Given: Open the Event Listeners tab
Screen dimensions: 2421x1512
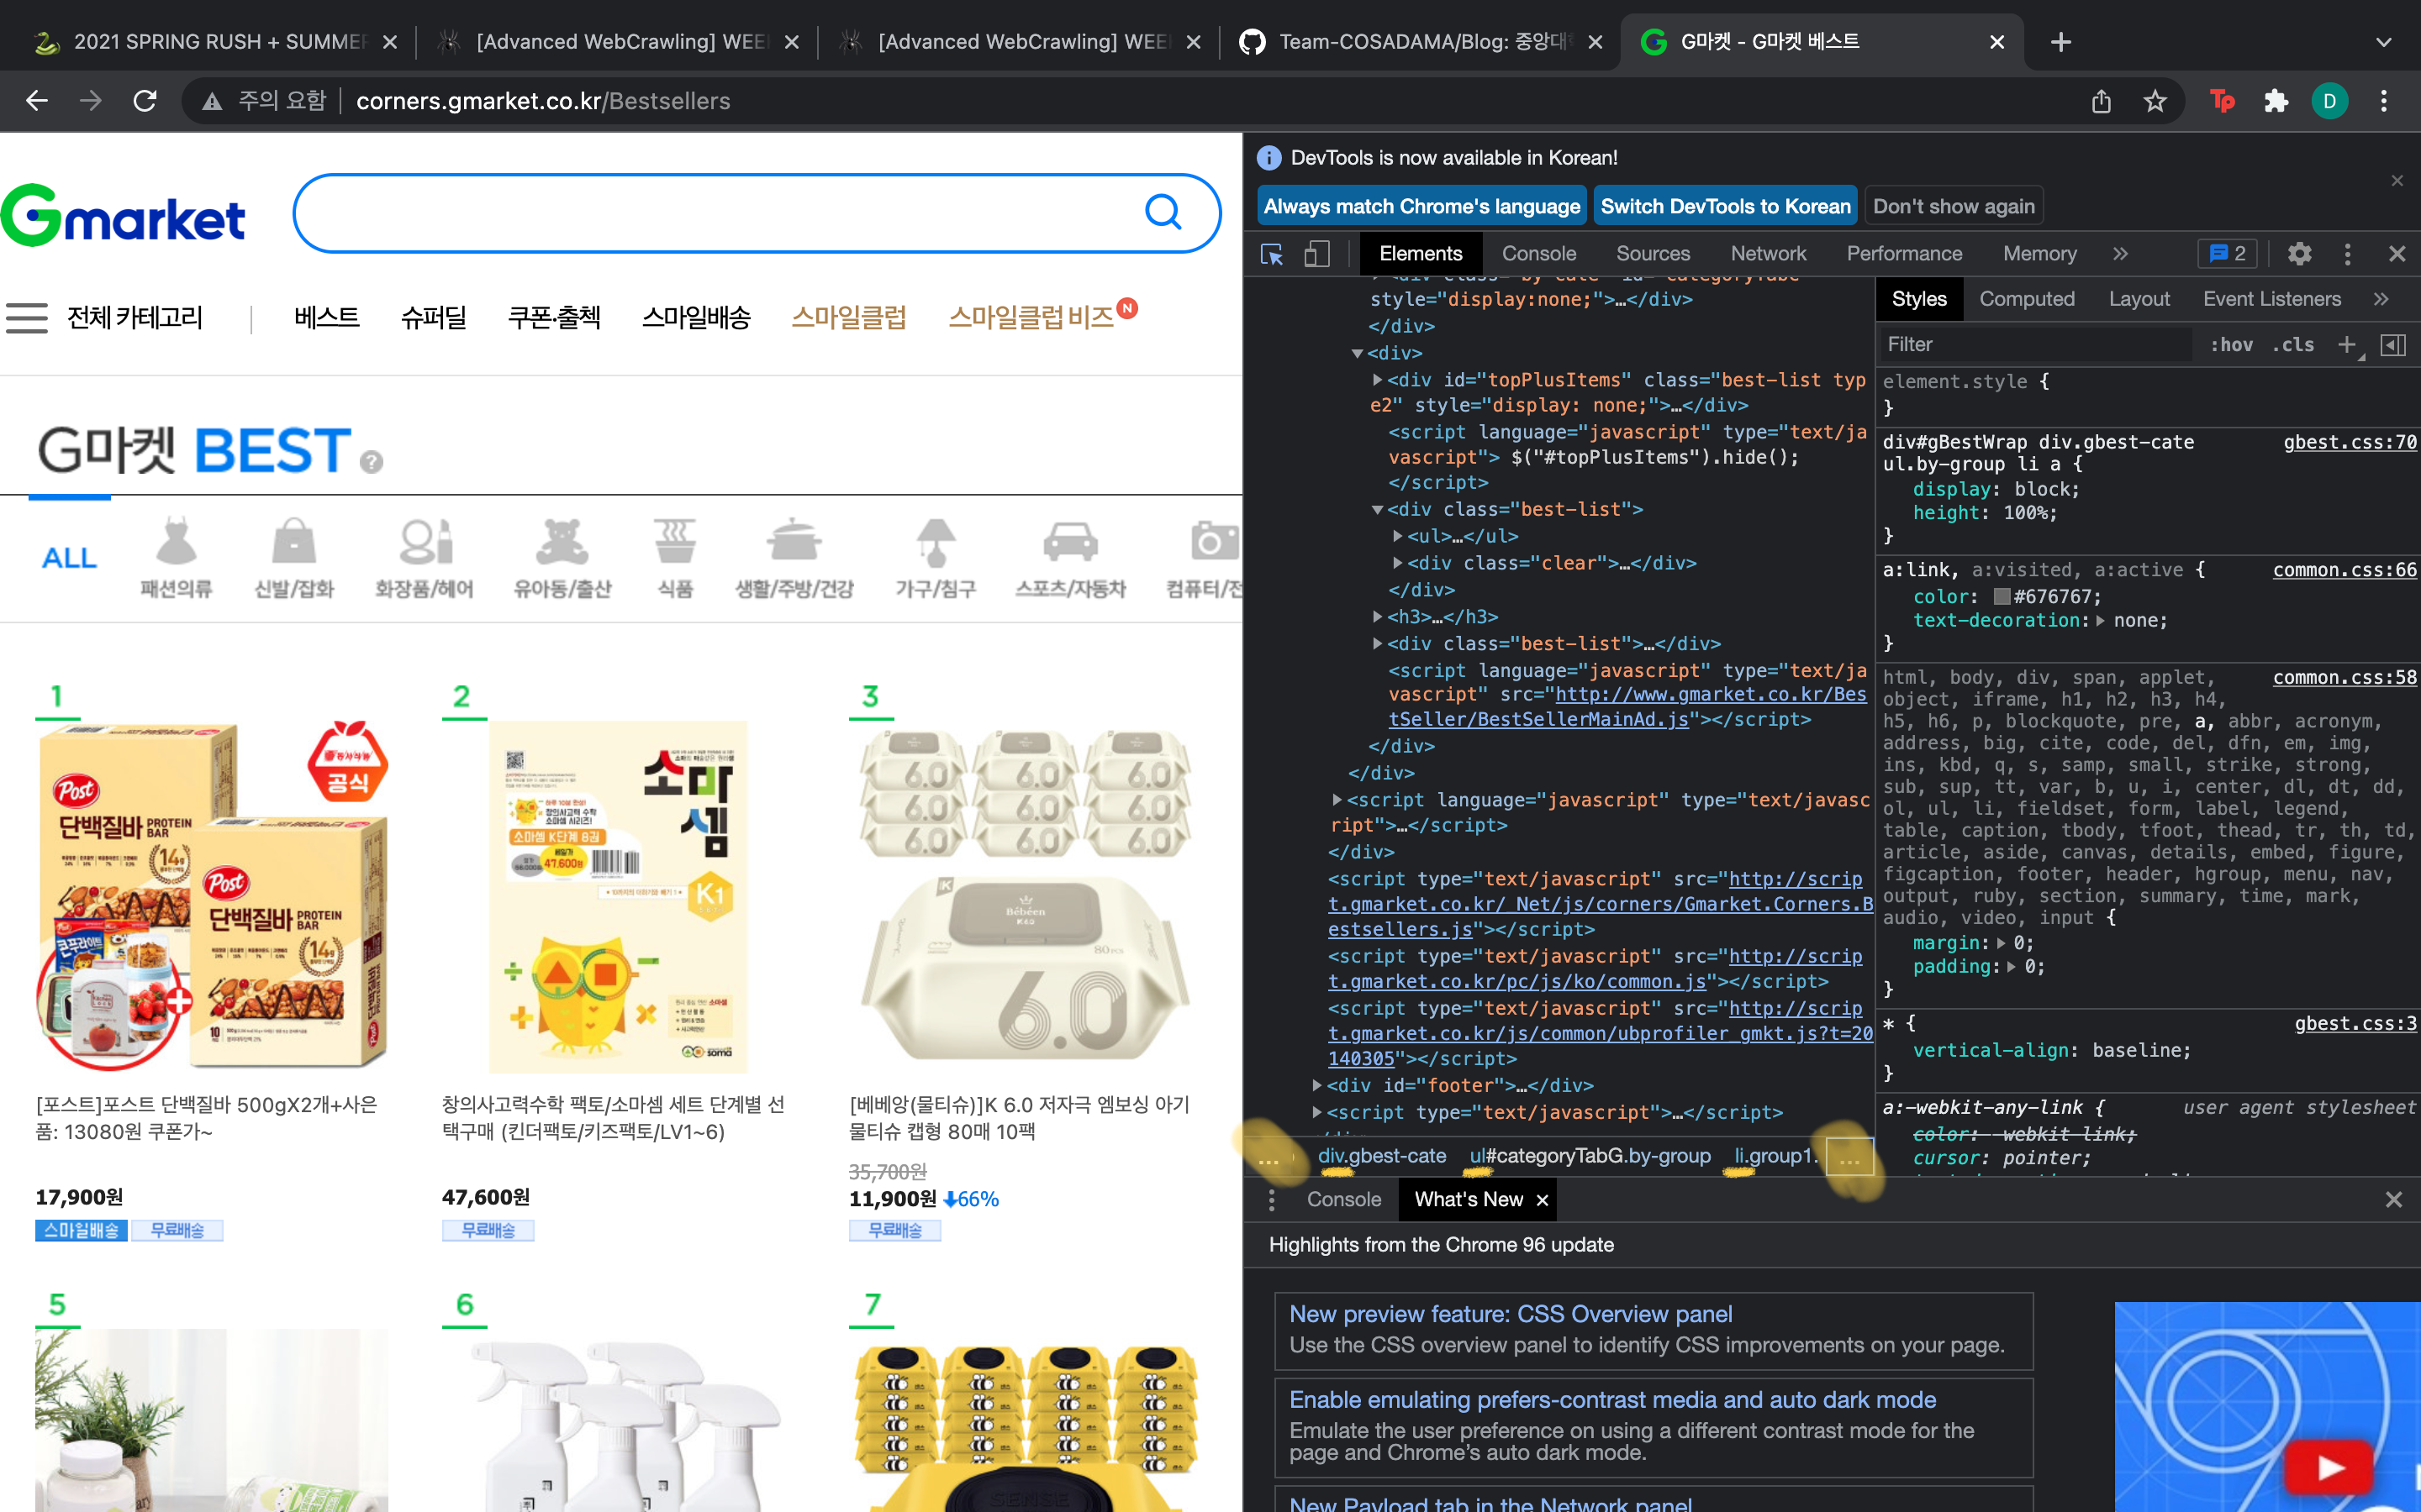Looking at the screenshot, I should pyautogui.click(x=2272, y=299).
